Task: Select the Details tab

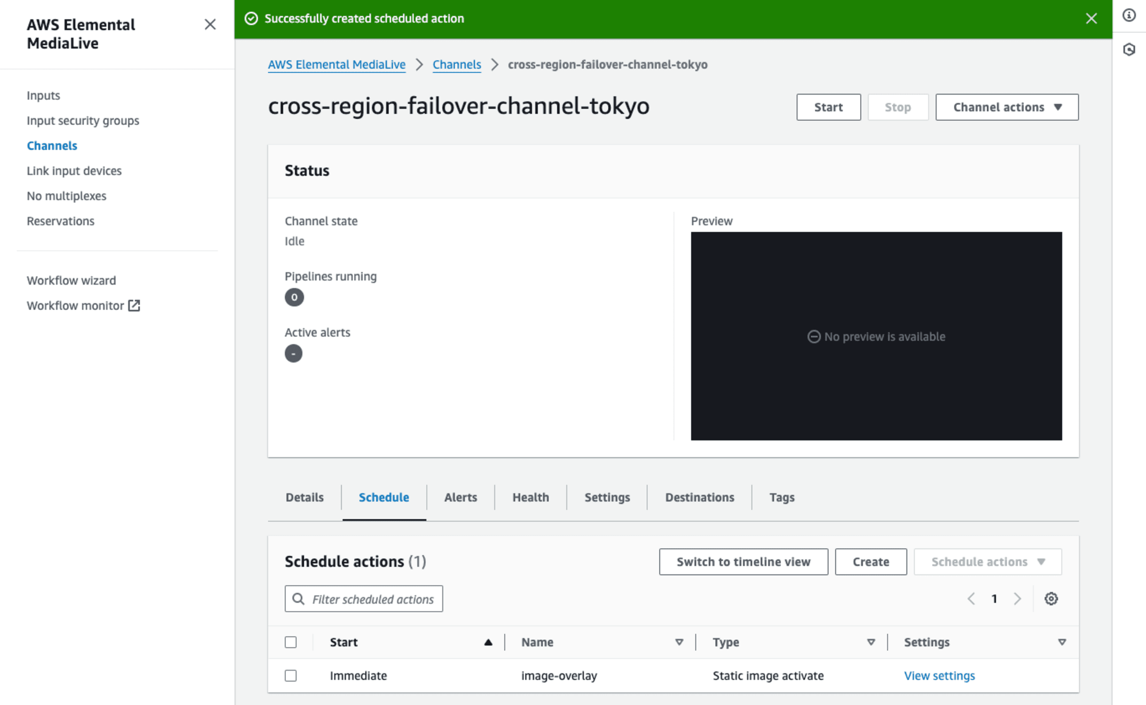Action: pyautogui.click(x=304, y=497)
